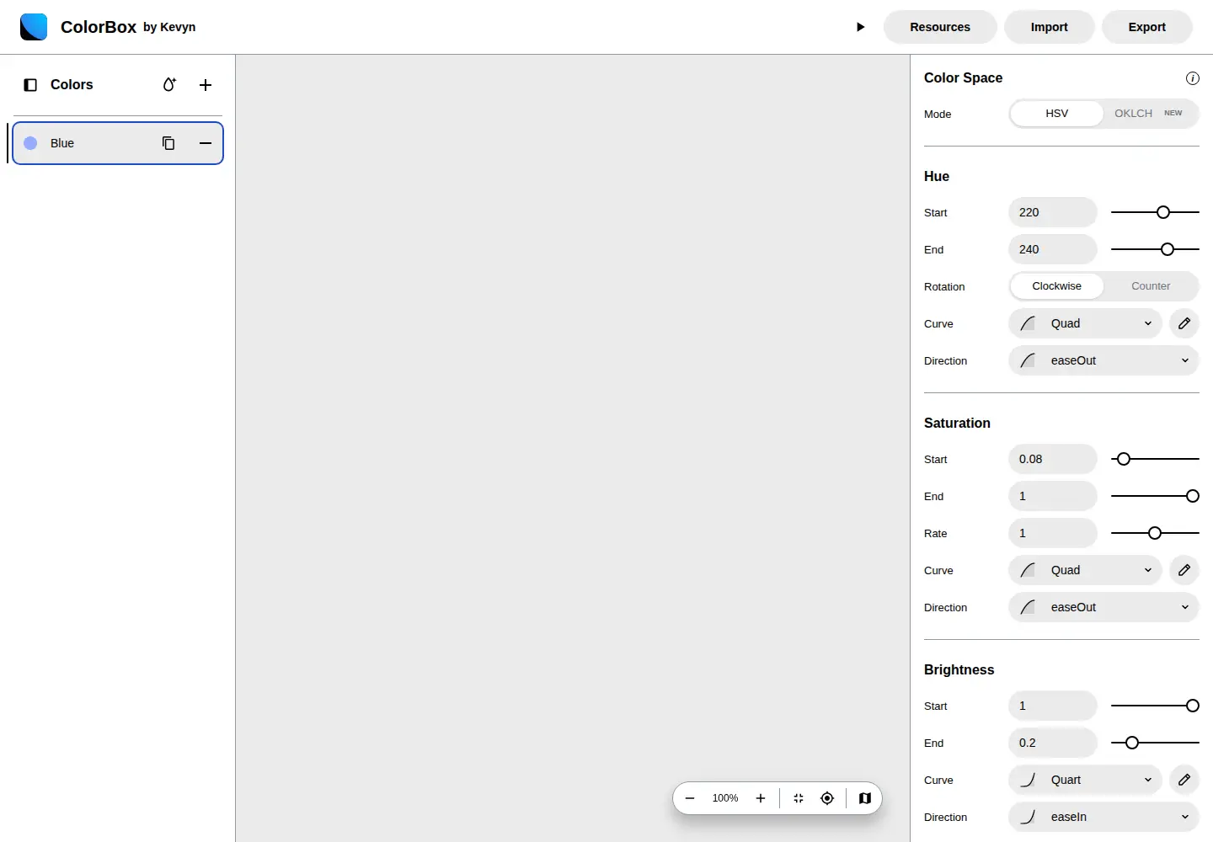Click the Hue Start slider handle
The image size is (1213, 842).
pos(1163,212)
